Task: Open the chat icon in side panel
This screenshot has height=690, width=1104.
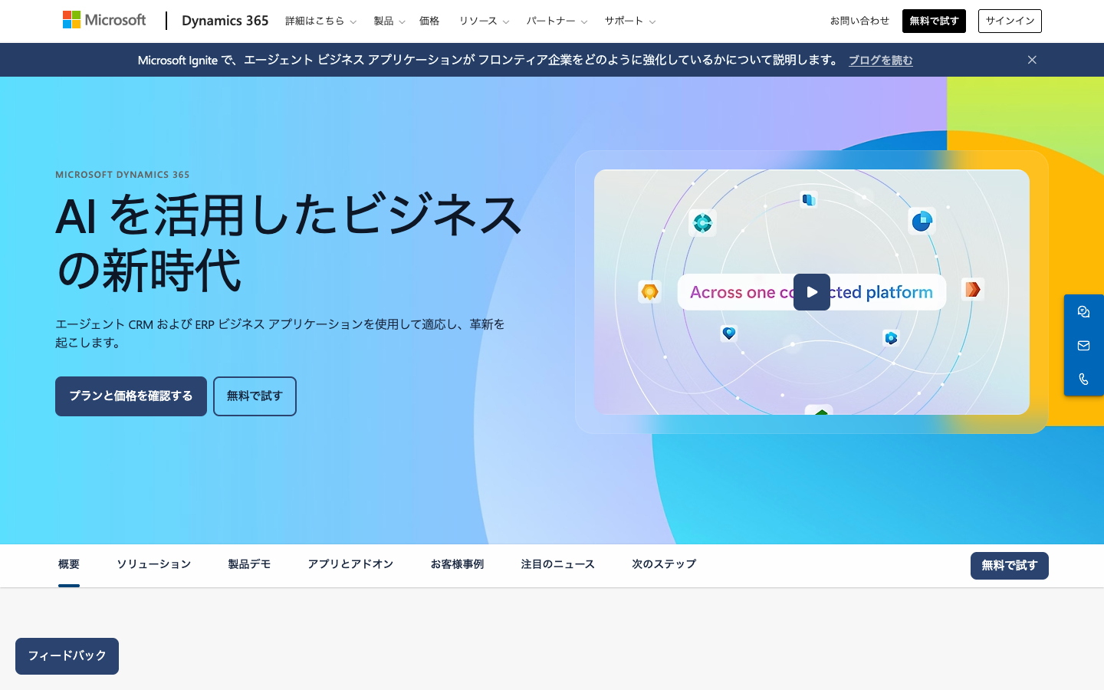Action: [x=1083, y=312]
